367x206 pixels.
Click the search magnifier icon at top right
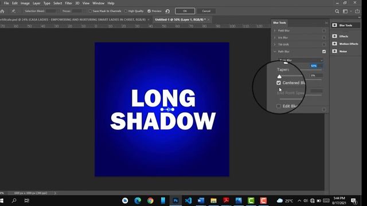337,11
